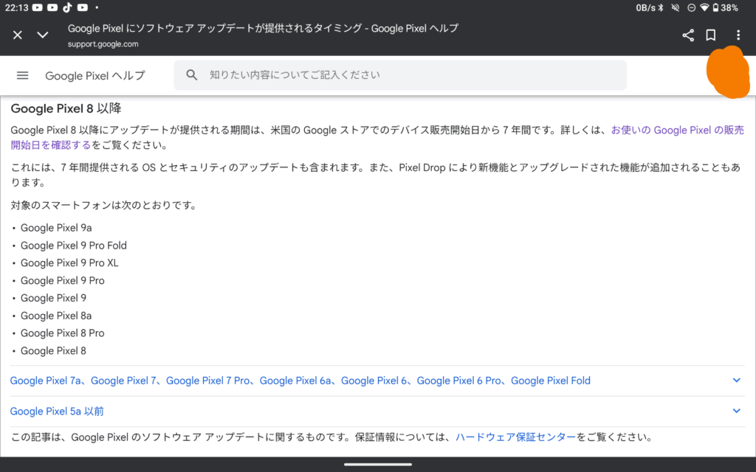Select the Google Pixel 9a list item

(56, 228)
